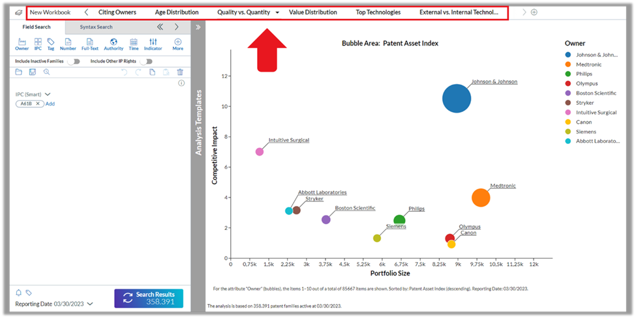Click the tag icon near Reporting Date
Screen dimensions: 636x318
[x=29, y=293]
